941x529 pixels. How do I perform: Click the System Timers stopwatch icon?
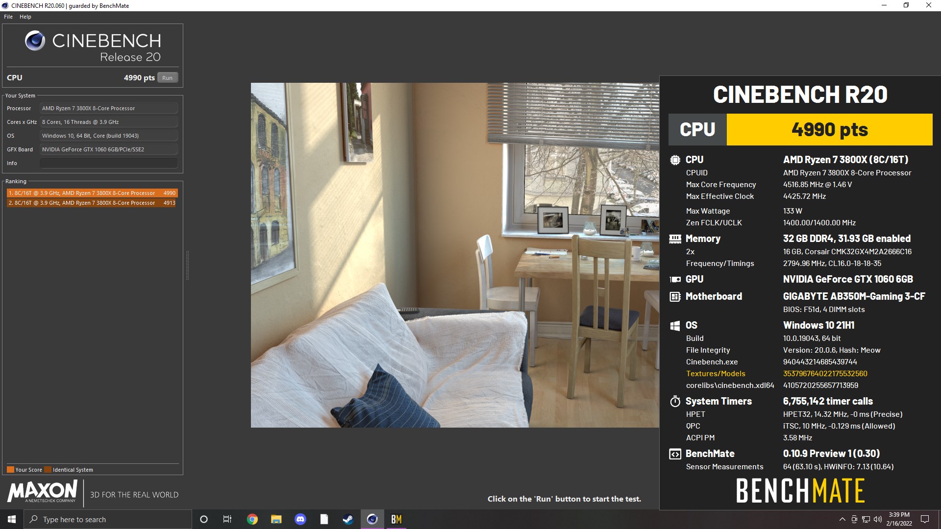point(675,401)
